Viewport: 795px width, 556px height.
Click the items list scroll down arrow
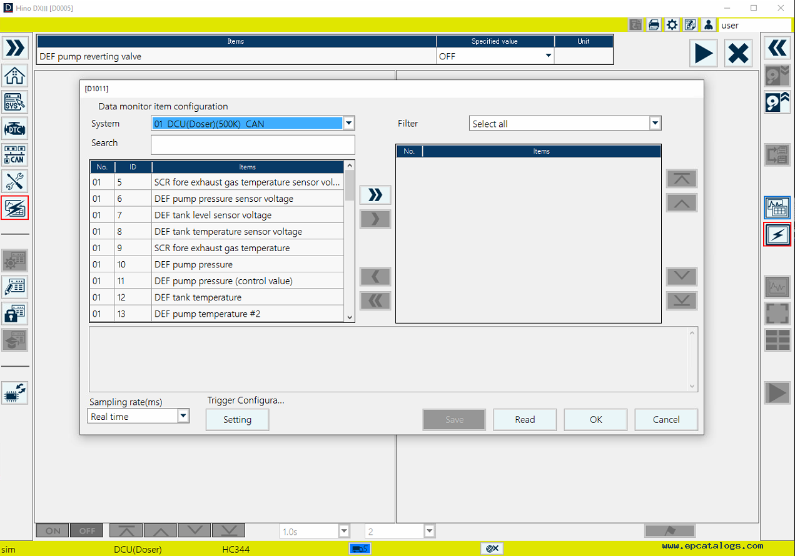point(350,317)
